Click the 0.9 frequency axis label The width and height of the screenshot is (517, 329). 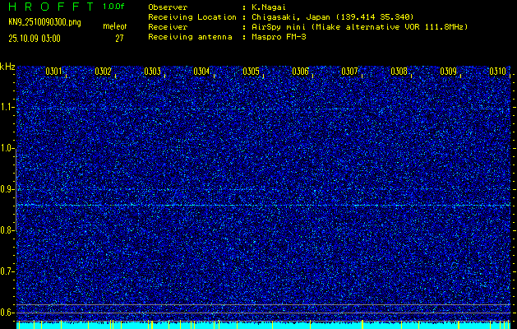pyautogui.click(x=7, y=189)
